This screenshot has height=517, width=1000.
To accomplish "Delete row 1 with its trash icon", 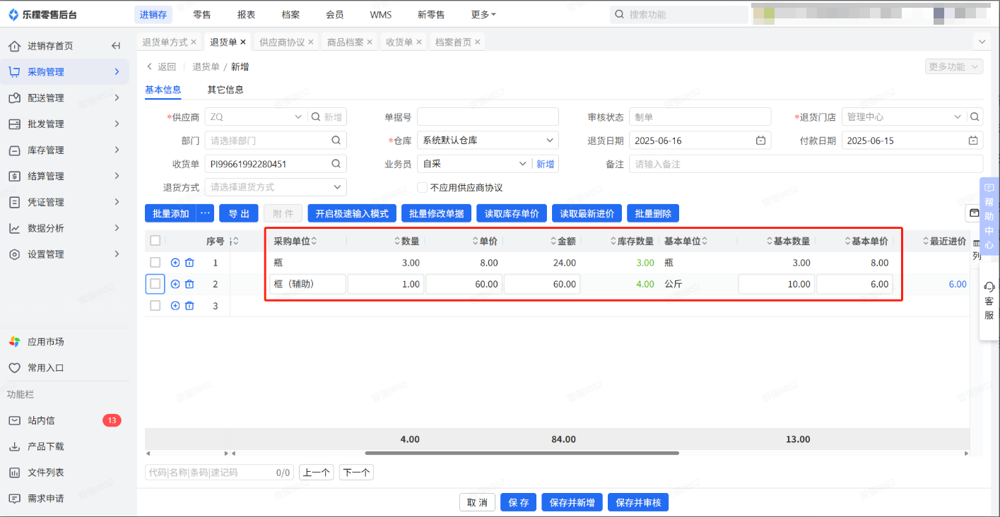I will 189,263.
